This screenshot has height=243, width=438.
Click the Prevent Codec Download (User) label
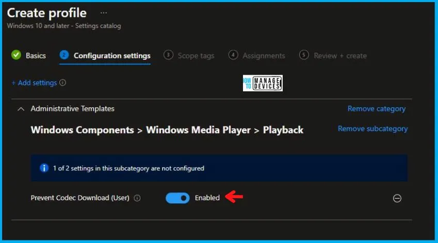[80, 198]
